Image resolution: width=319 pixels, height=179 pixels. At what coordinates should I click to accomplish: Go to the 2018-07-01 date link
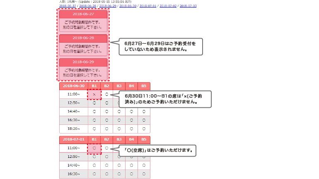click(x=147, y=6)
